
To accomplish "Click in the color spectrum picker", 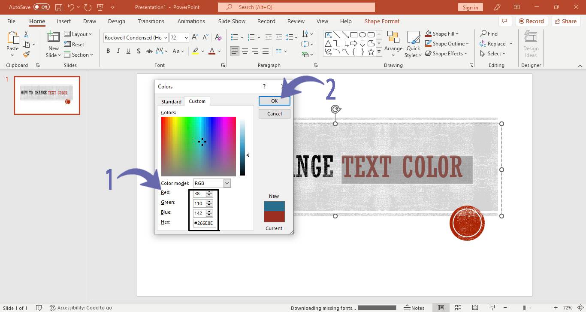I will tap(199, 146).
